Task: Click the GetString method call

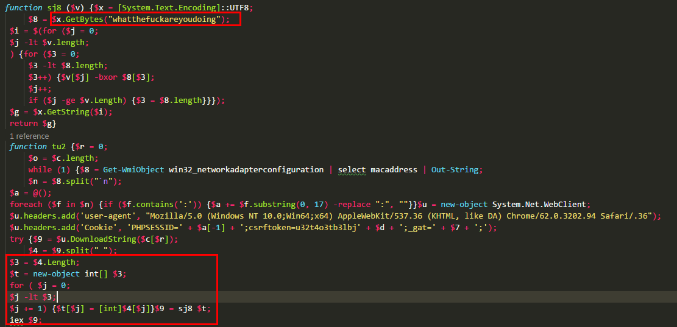Action: coord(66,113)
